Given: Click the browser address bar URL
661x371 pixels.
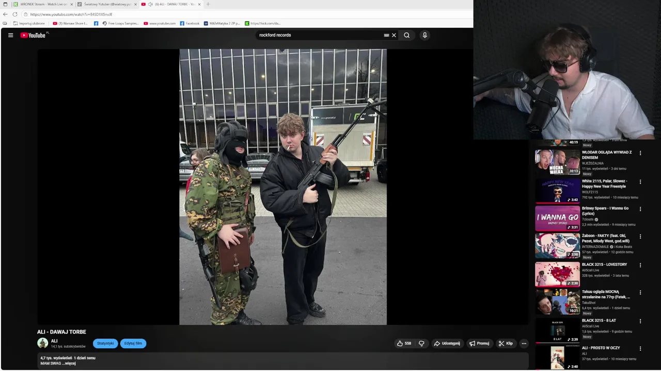Looking at the screenshot, I should pyautogui.click(x=71, y=14).
